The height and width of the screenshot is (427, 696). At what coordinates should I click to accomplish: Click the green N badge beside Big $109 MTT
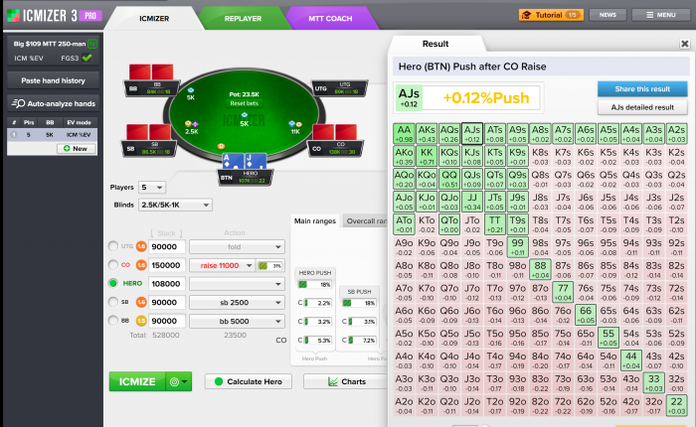(91, 44)
